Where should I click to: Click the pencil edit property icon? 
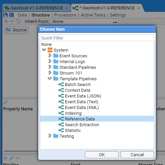click(5, 102)
